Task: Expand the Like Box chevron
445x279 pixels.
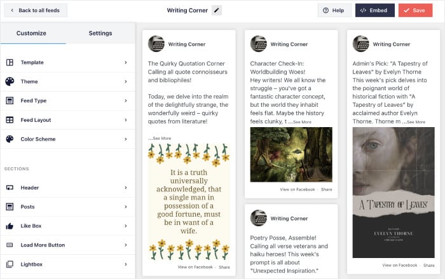Action: point(126,226)
